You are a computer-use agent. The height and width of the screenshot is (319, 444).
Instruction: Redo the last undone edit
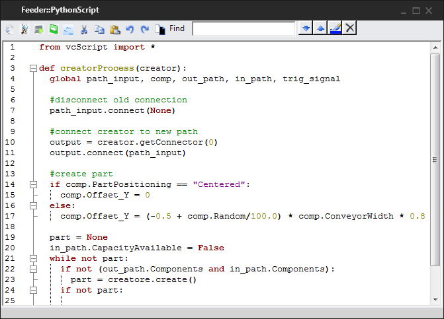pyautogui.click(x=144, y=29)
